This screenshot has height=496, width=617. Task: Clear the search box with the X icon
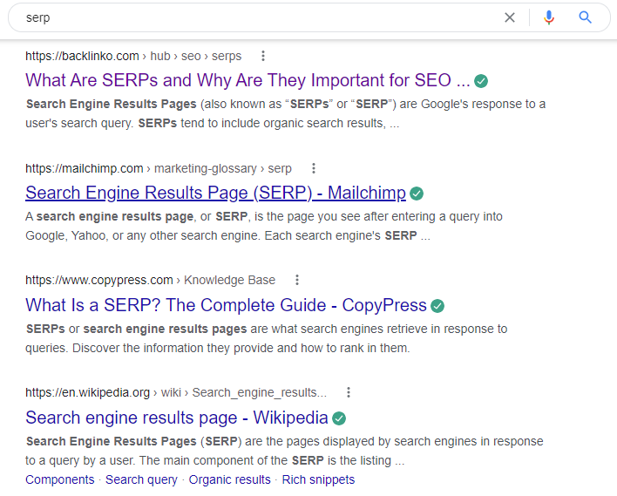pos(510,17)
